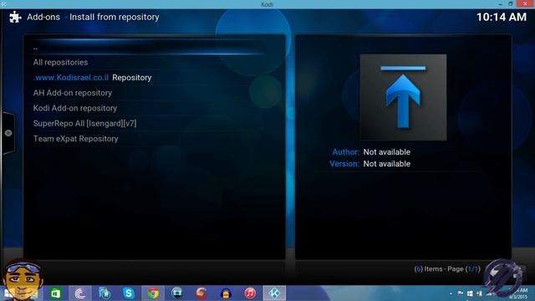Open the side menu handle on left edge
Viewport: 535px width, 301px height.
[8, 133]
